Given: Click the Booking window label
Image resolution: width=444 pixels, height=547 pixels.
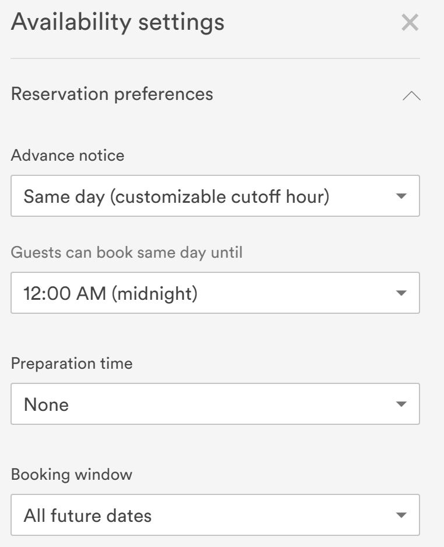Looking at the screenshot, I should point(72,474).
